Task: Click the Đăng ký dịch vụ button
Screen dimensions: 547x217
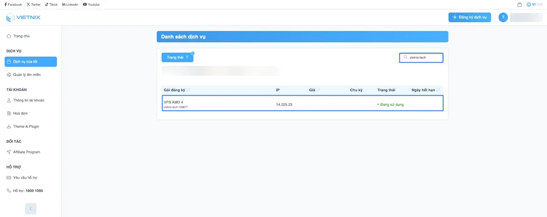Action: [x=469, y=17]
